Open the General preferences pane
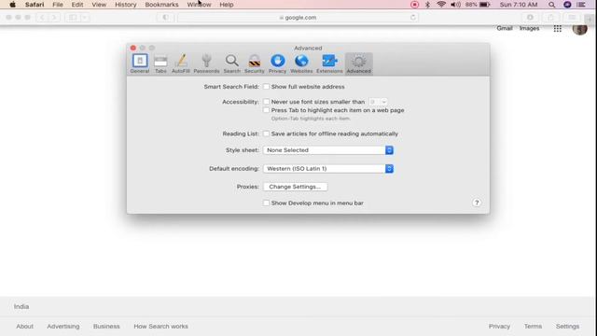Image resolution: width=597 pixels, height=336 pixels. (140, 63)
